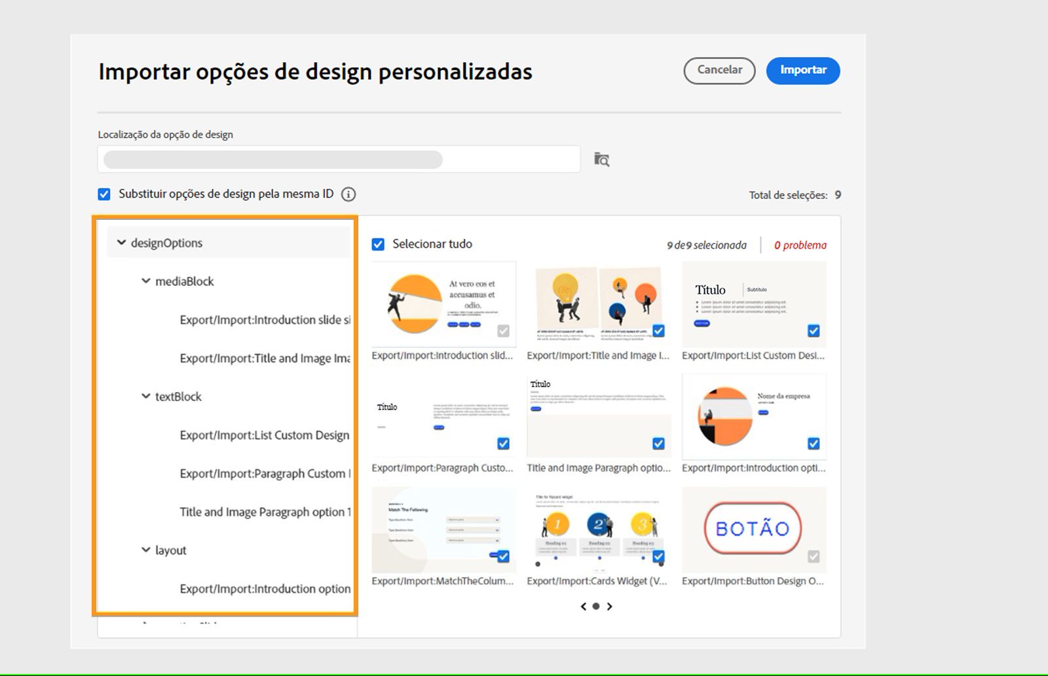1048x676 pixels.
Task: Uncheck 'Substituir opções de design pela mesma ID'
Action: [104, 194]
